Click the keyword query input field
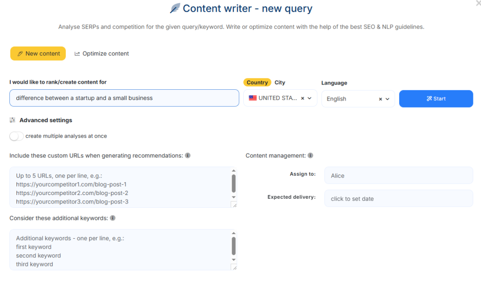The image size is (481, 281). coord(124,98)
